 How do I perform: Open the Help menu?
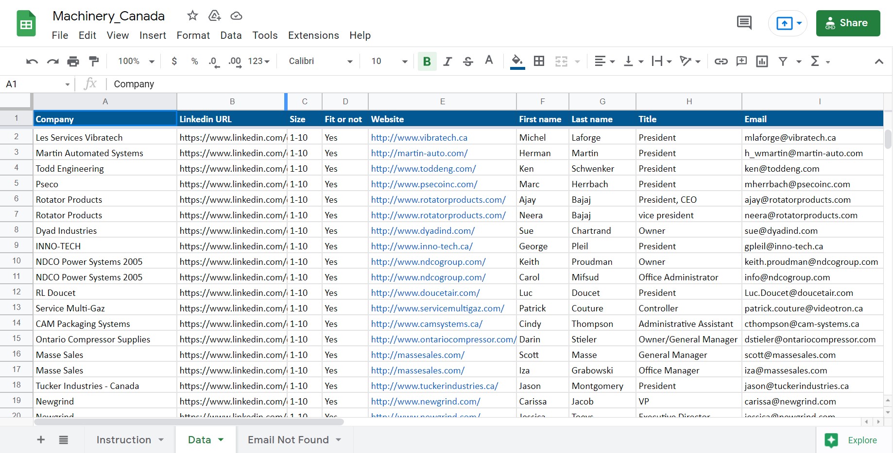click(360, 35)
